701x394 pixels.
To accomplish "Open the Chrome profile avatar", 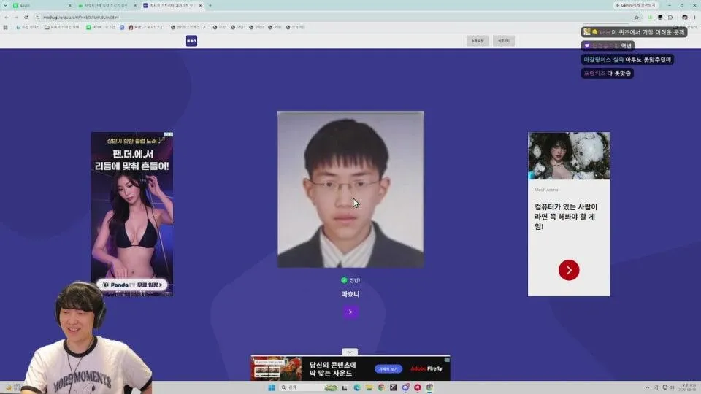I will point(685,17).
